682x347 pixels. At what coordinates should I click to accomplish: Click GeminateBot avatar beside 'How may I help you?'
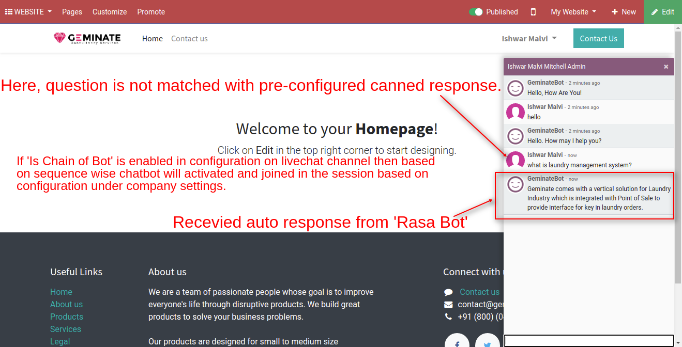click(x=515, y=136)
